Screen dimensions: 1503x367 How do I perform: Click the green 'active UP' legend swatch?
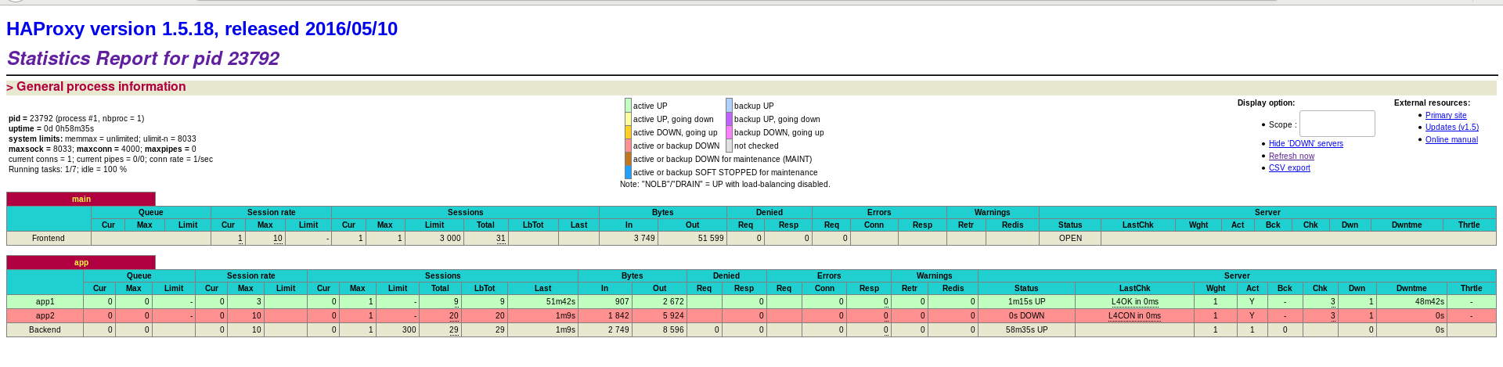[x=628, y=106]
